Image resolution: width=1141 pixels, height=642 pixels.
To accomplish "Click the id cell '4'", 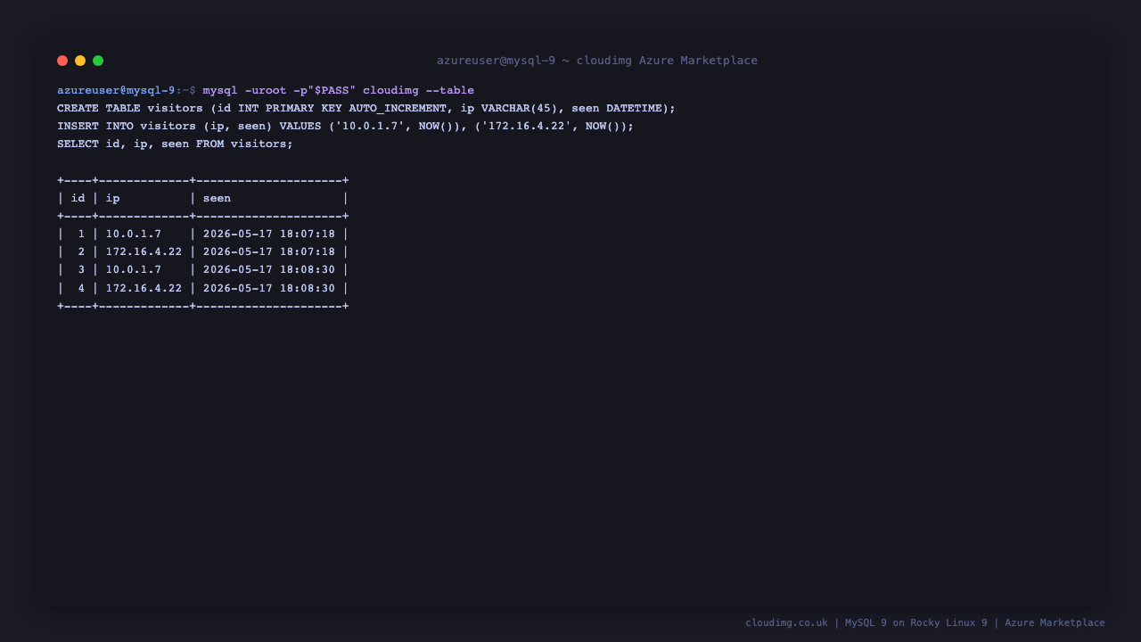I will [82, 288].
